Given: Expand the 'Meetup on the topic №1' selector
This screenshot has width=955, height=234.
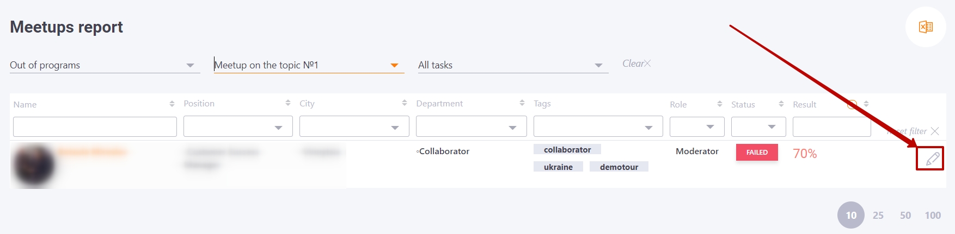Looking at the screenshot, I should point(309,65).
